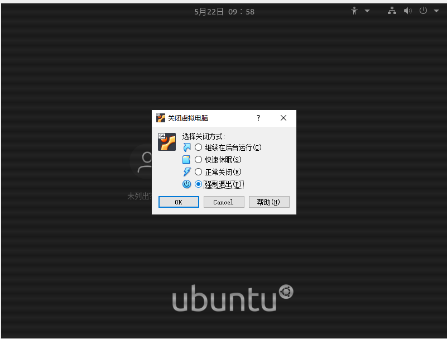Expand the system menu dropdown arrow
Viewport: 447px width, 339px height.
[436, 11]
